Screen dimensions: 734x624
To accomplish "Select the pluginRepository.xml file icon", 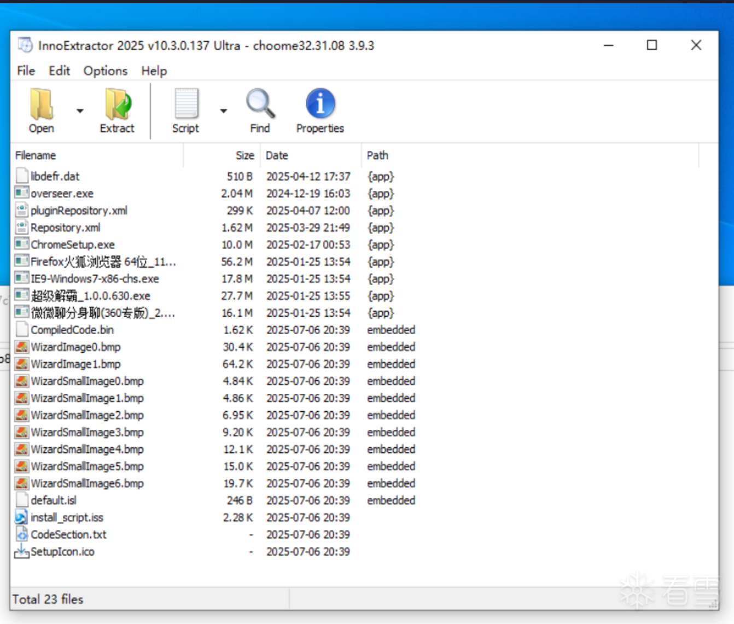I will [x=22, y=210].
